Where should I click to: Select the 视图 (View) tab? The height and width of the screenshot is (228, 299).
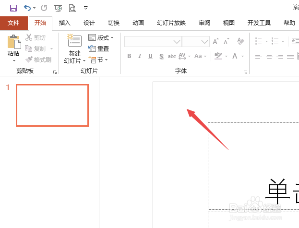[228, 23]
